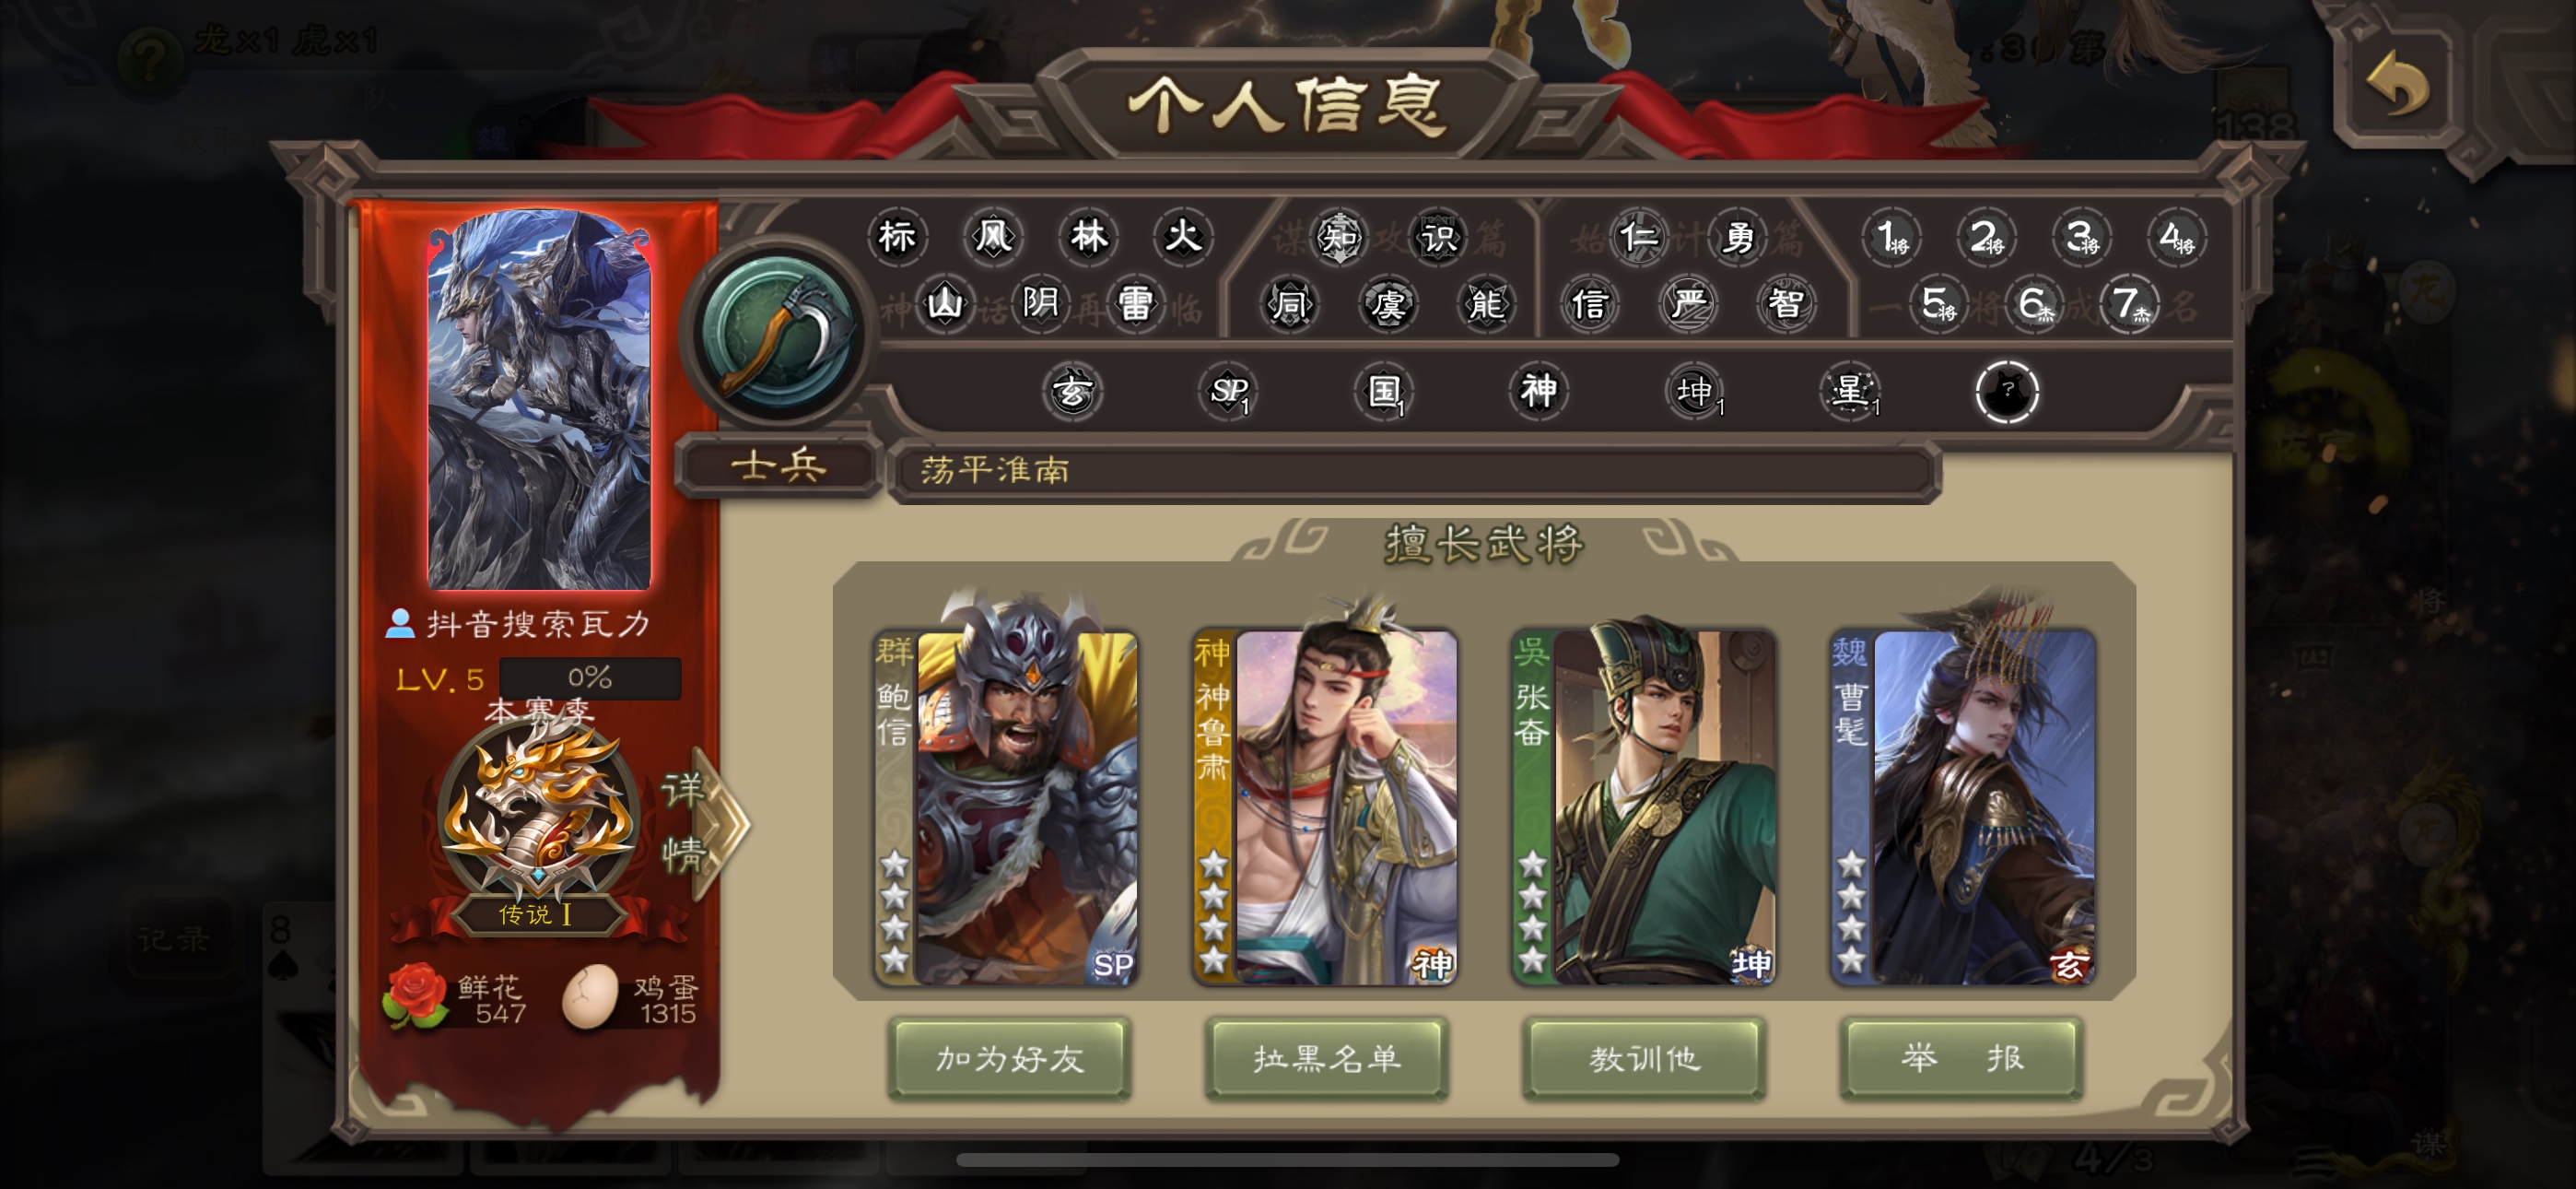Select the 鲍信 general card
This screenshot has width=2576, height=1189.
1005,806
